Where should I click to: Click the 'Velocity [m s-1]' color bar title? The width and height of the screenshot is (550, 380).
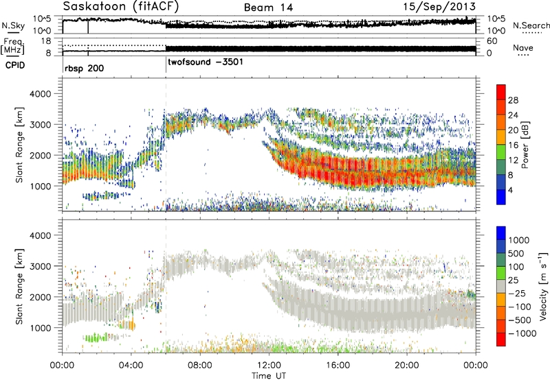pyautogui.click(x=543, y=286)
